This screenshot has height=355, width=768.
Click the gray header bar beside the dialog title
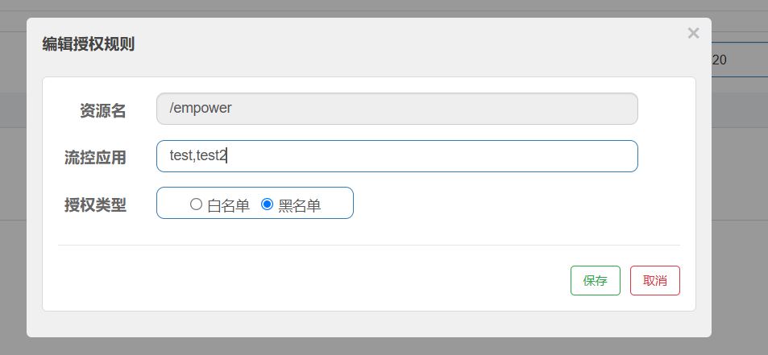coord(403,44)
